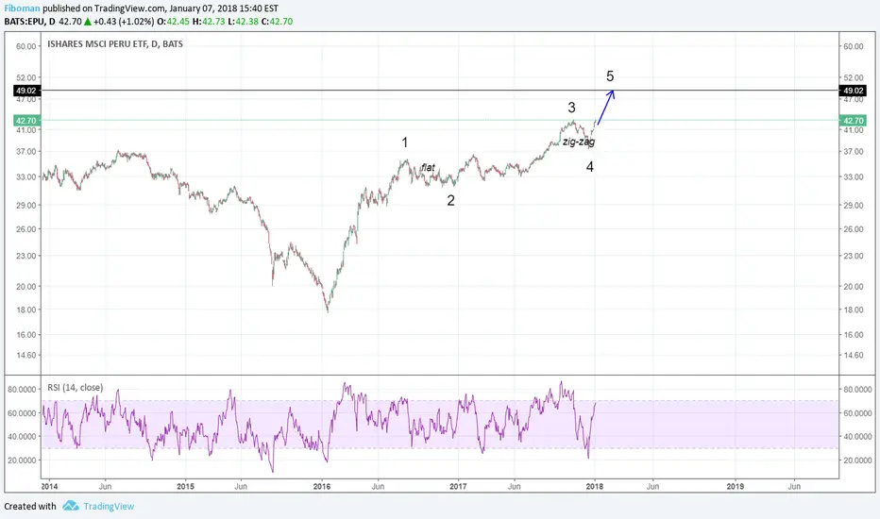Click the blue projection arrow toward wave 5
Viewport: 880px width, 519px height.
[605, 108]
